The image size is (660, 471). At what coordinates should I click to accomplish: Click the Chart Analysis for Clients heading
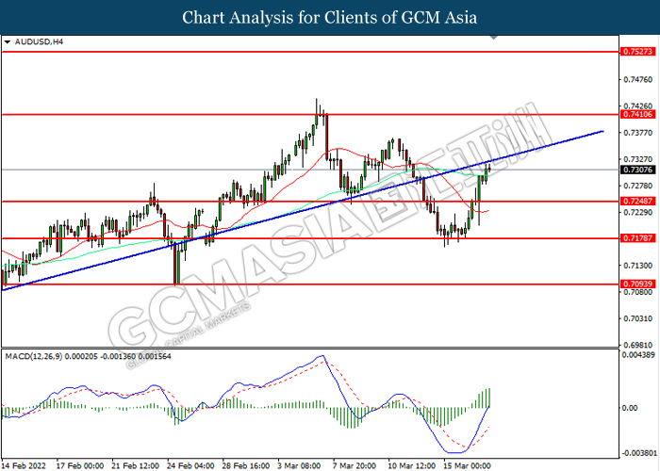(x=330, y=18)
